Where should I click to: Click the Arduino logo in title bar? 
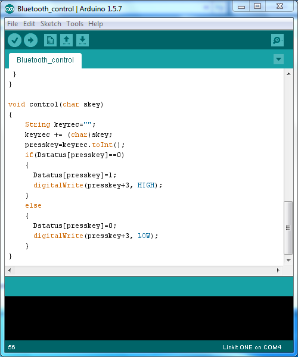(x=10, y=9)
